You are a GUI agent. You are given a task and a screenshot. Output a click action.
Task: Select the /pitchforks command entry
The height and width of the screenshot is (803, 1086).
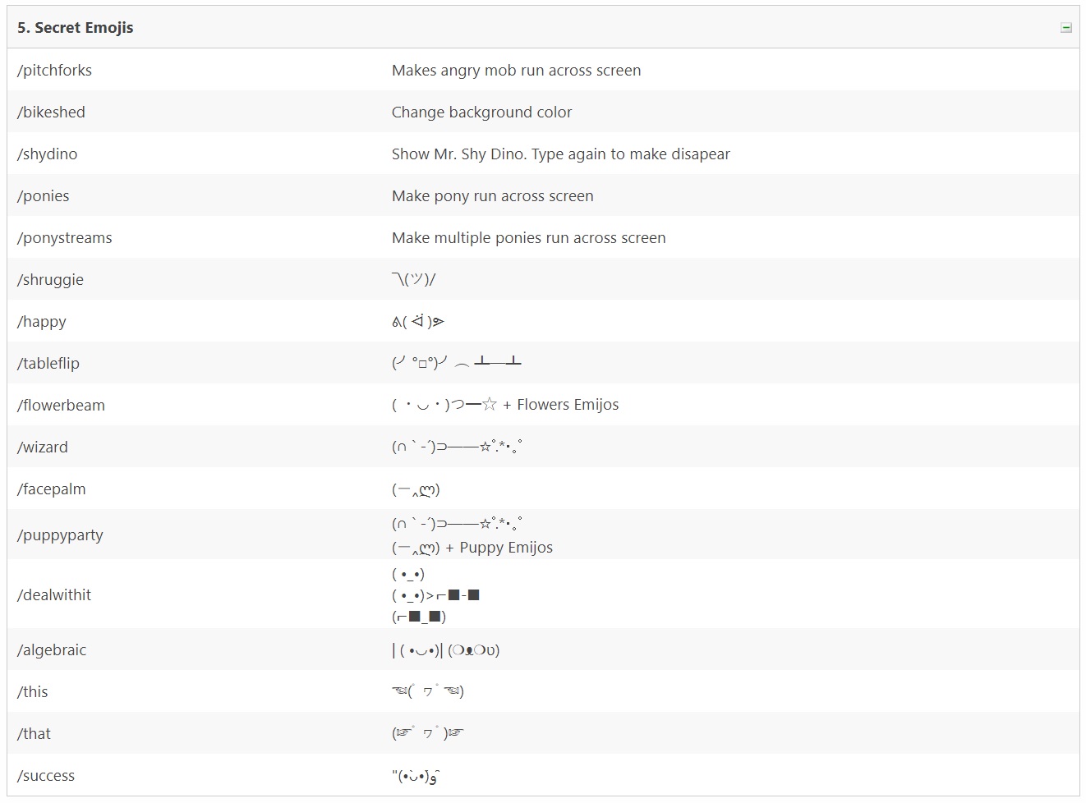[54, 70]
